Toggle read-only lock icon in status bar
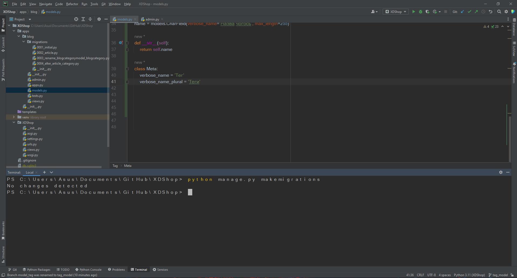 [512, 275]
